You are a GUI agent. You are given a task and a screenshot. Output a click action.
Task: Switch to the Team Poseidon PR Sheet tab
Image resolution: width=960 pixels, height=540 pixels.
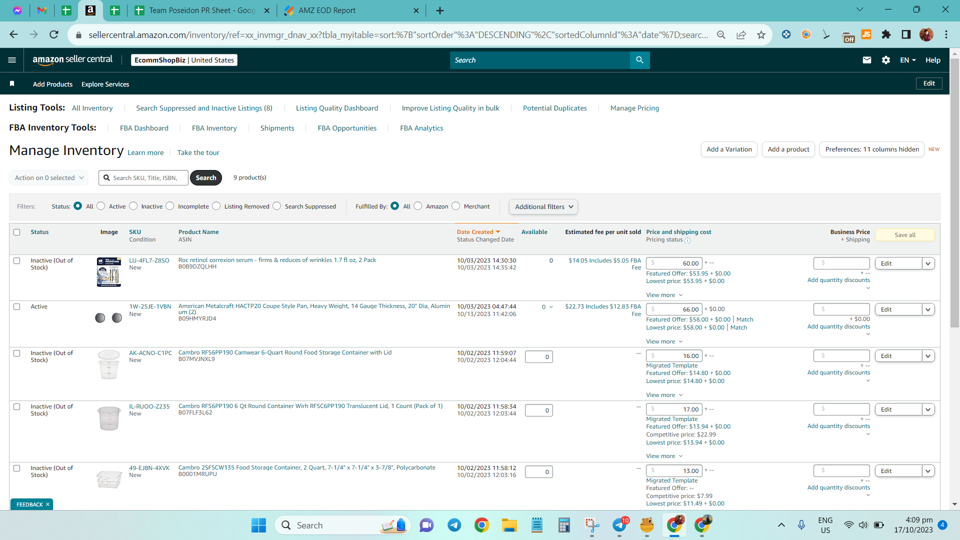[202, 10]
